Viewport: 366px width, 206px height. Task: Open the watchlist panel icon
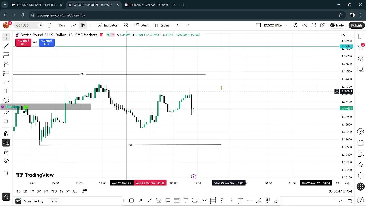(361, 37)
